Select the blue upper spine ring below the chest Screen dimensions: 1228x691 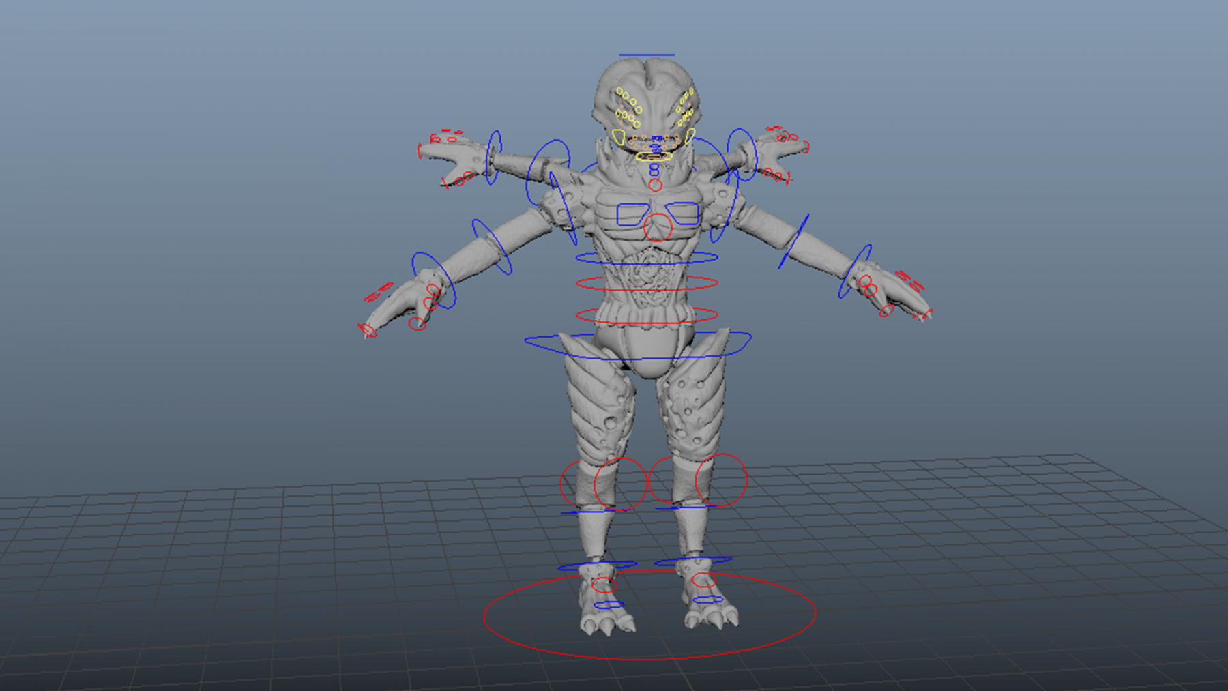click(647, 258)
